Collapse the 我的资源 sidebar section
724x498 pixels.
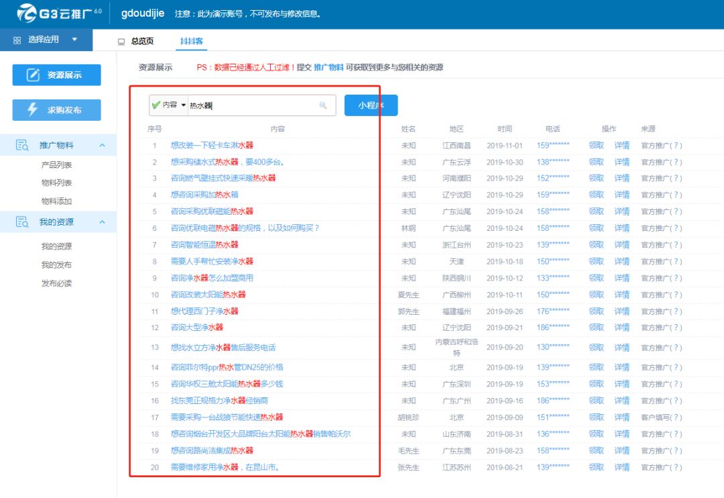[102, 222]
